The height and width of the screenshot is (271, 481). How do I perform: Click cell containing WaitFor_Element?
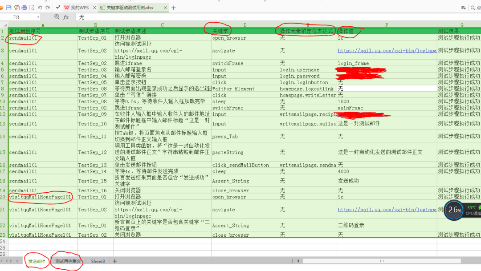(245, 89)
